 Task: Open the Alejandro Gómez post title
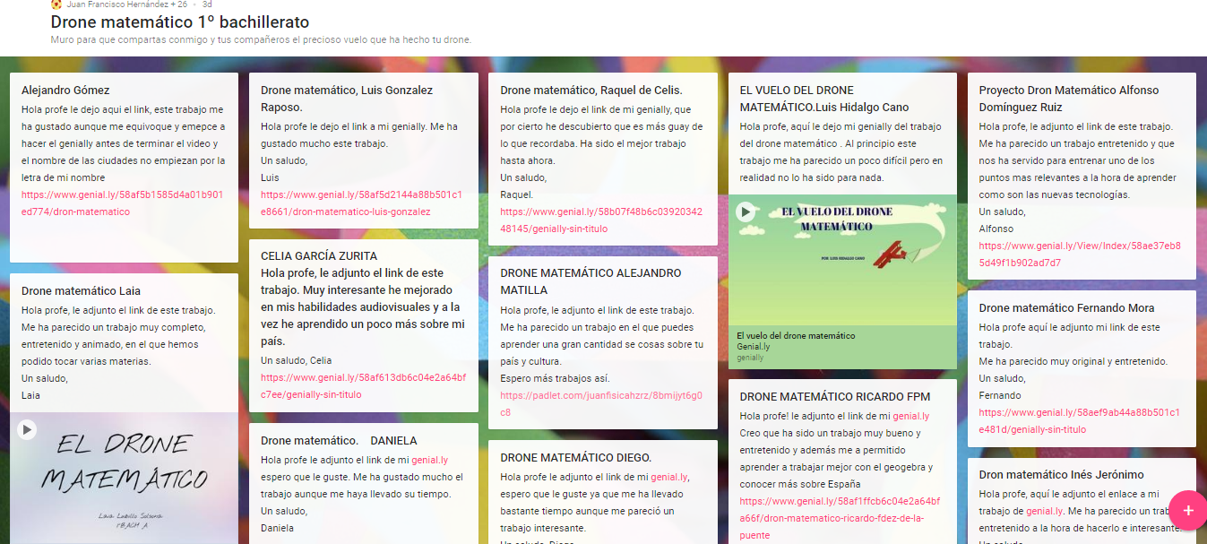click(65, 91)
